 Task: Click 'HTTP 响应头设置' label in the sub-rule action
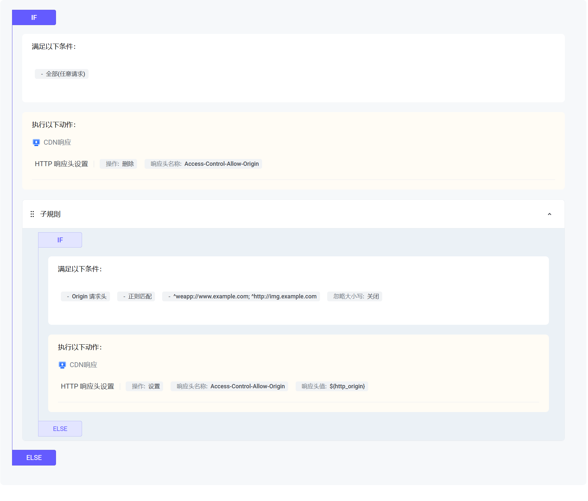[x=87, y=386]
